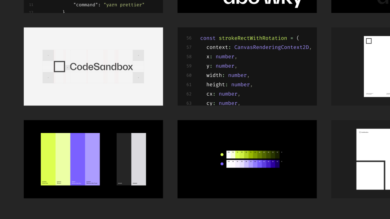
Task: Open the card with small CodeSandbox stationery
Action: (x=361, y=159)
